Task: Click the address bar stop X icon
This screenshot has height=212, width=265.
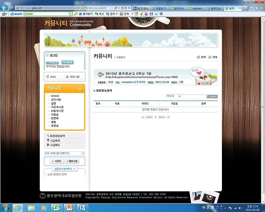Action: pos(129,8)
